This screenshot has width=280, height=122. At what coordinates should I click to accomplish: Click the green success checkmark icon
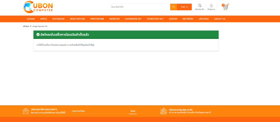pyautogui.click(x=38, y=34)
